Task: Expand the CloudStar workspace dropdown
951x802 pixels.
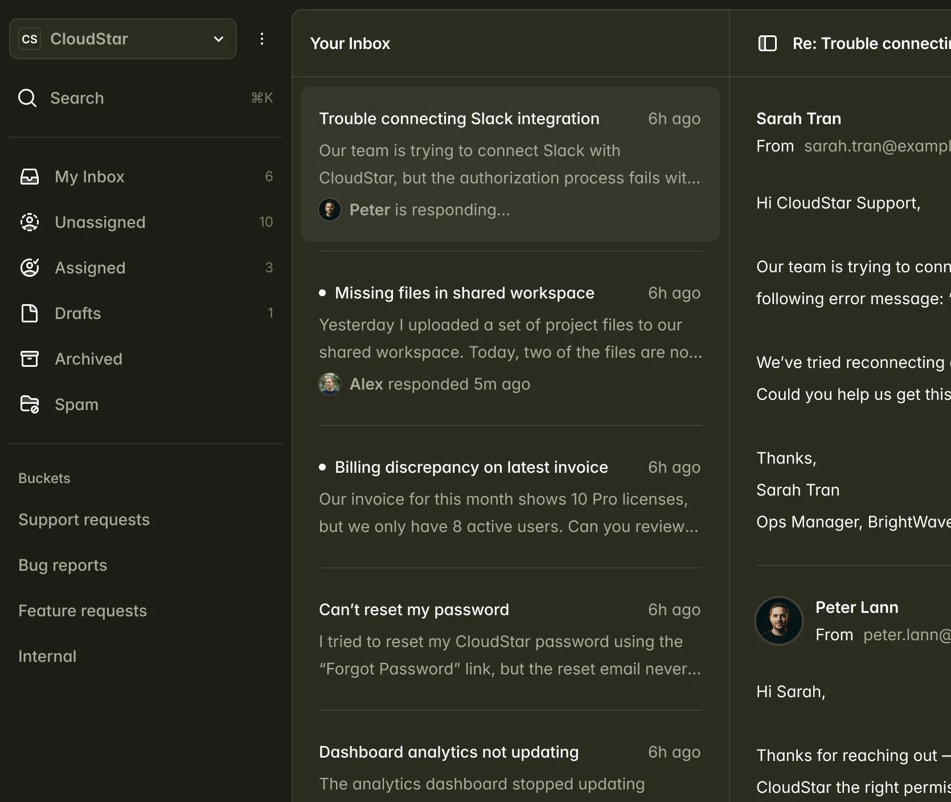Action: 218,39
